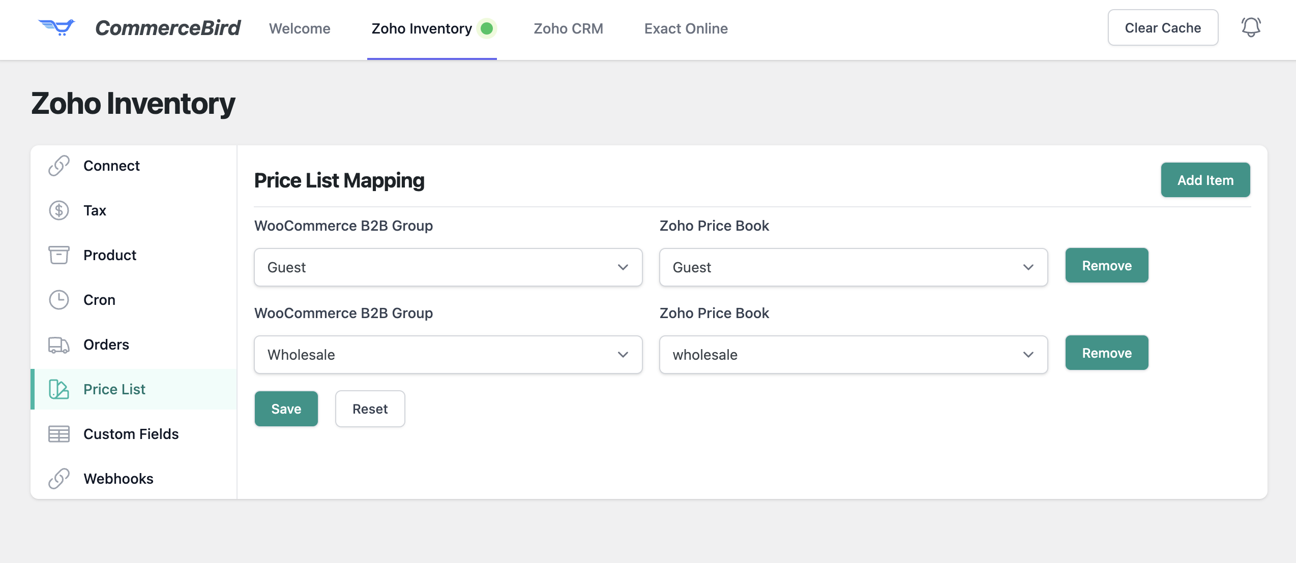Click the CommerceBird brand name
The width and height of the screenshot is (1296, 563).
tap(168, 27)
